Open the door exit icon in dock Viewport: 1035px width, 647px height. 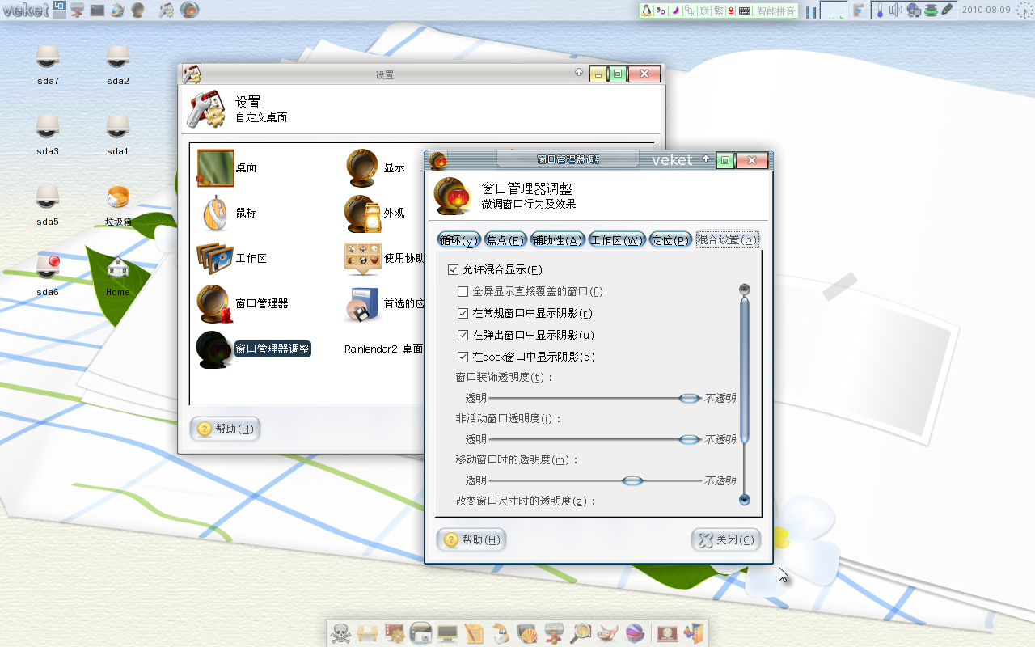click(x=694, y=633)
